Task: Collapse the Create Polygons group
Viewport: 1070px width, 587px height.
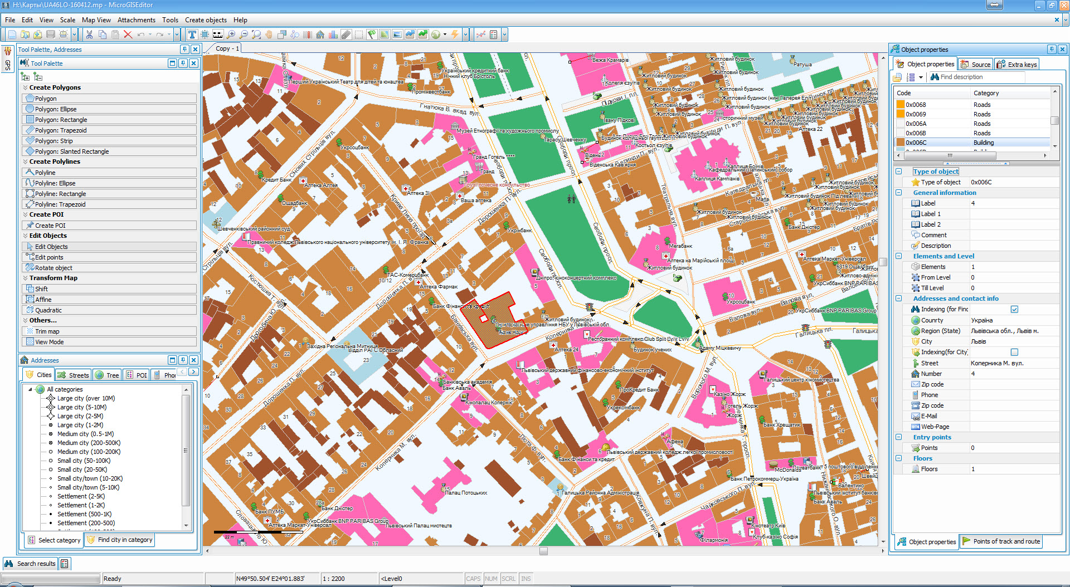Action: 25,87
